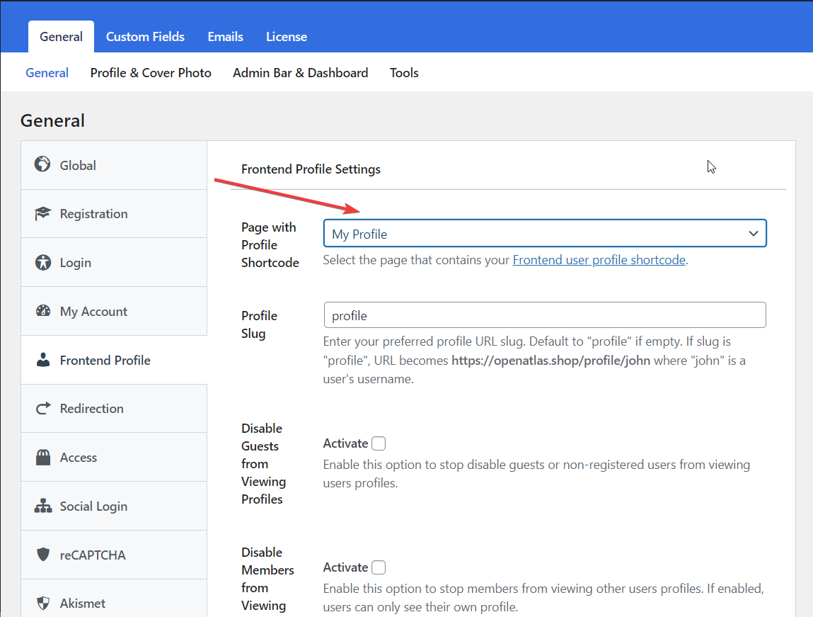Click the Global globe icon
The width and height of the screenshot is (813, 617).
point(42,164)
